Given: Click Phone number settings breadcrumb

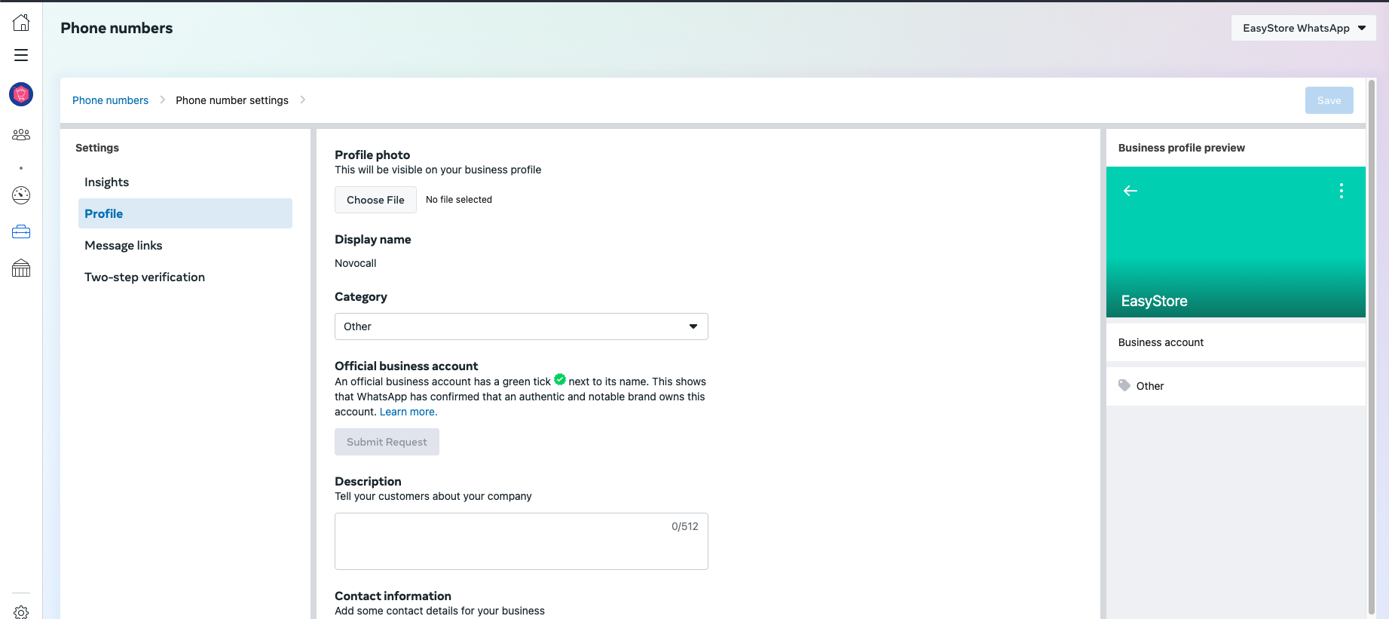Looking at the screenshot, I should click(232, 100).
